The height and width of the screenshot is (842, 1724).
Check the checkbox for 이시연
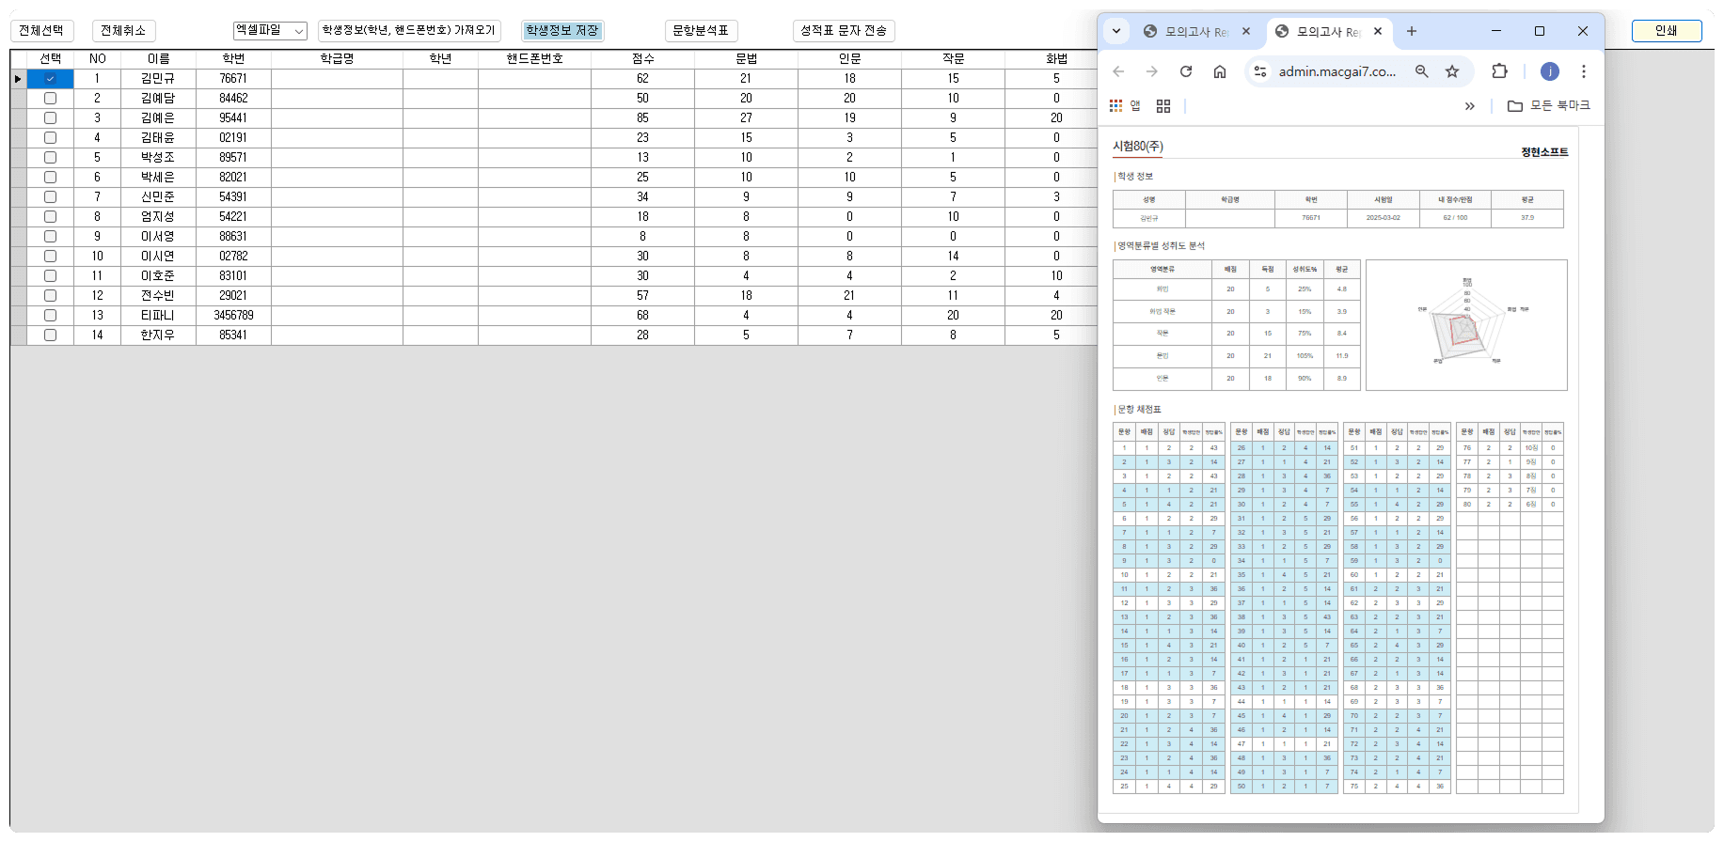[50, 257]
